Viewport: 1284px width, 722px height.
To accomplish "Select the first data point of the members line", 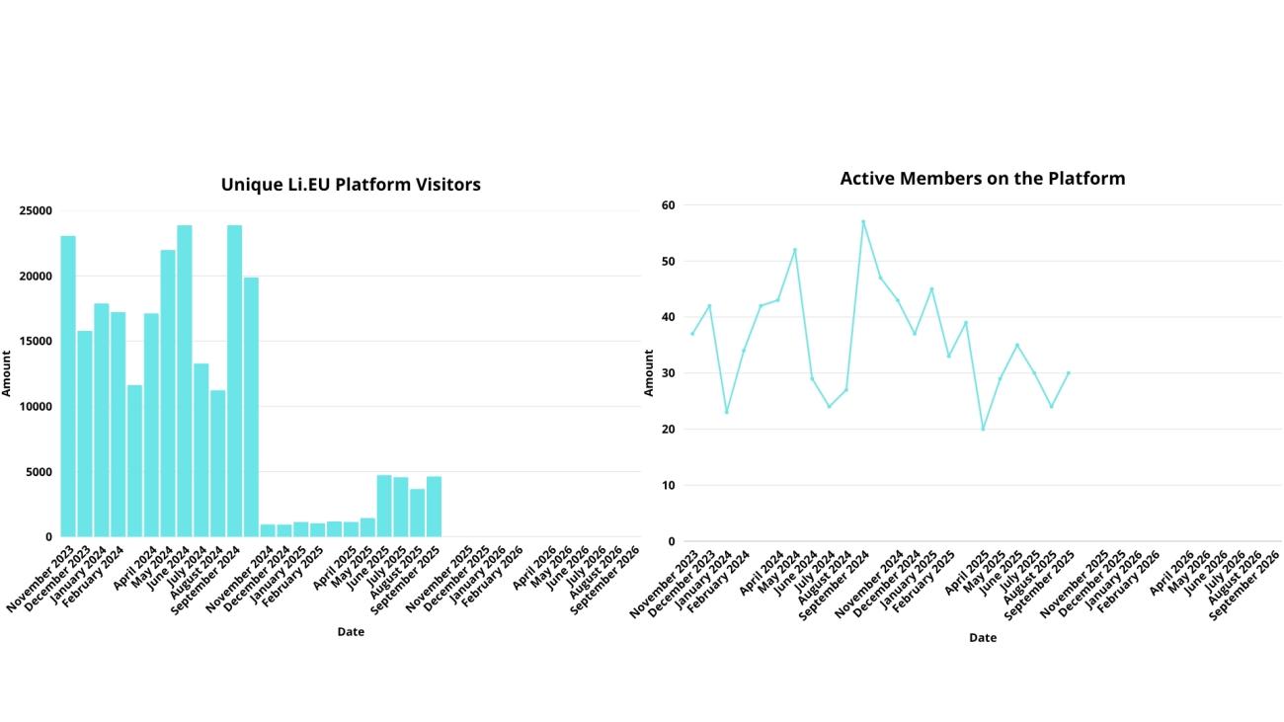I will [691, 334].
